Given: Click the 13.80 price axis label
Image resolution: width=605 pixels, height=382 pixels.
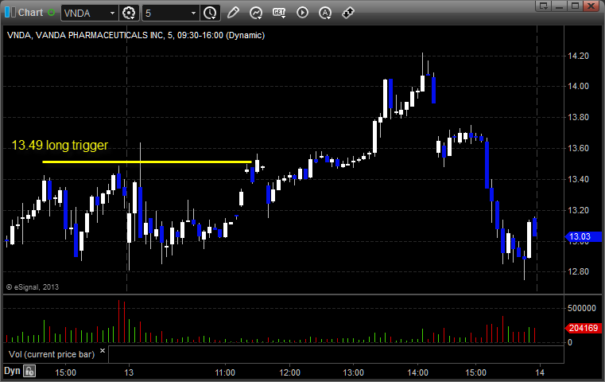Looking at the screenshot, I should coord(579,118).
